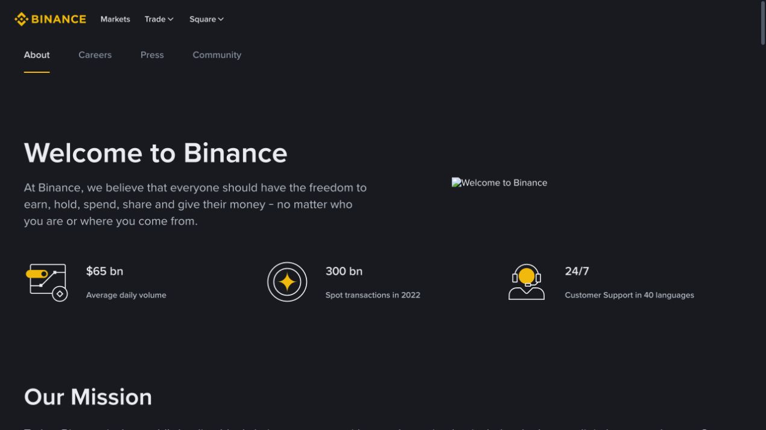The height and width of the screenshot is (430, 766).
Task: Expand the Square dropdown chevron
Action: click(x=221, y=19)
